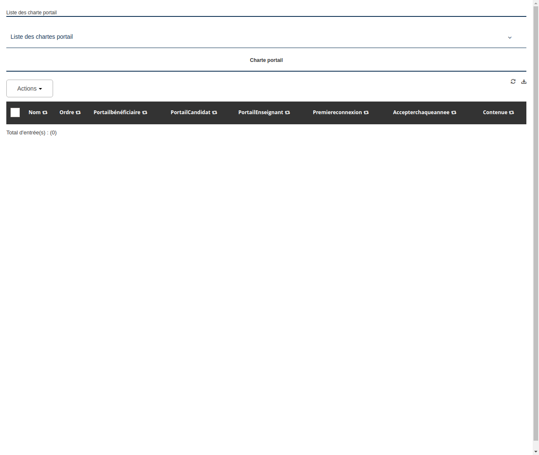
Task: Click the Liste des charte portail breadcrumb
Action: point(31,13)
